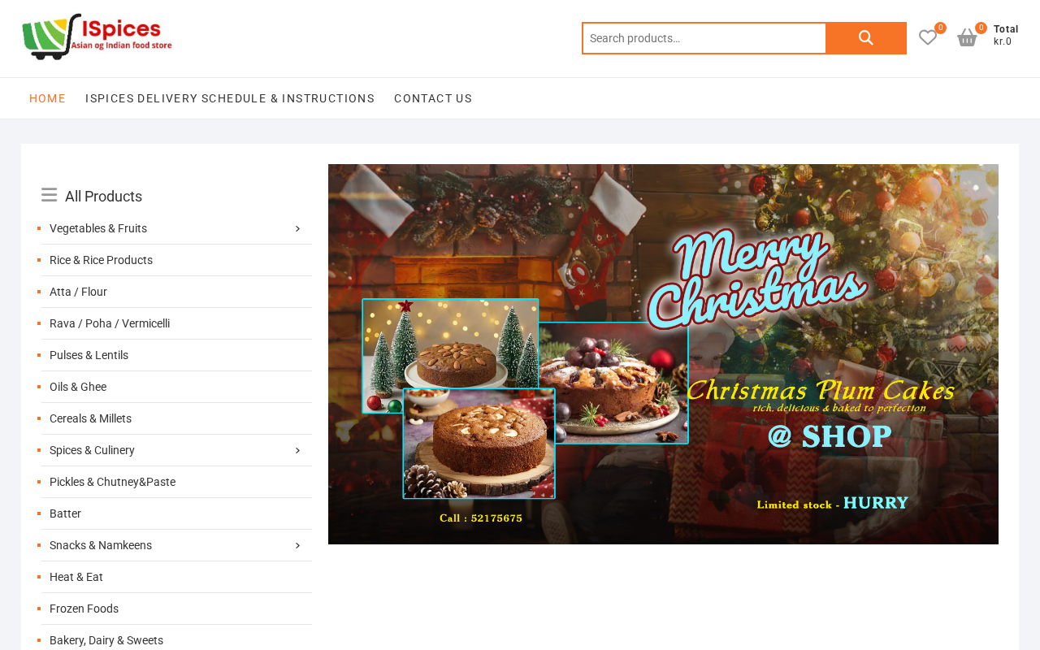
Task: Click the orange search magnifier button
Action: [x=866, y=38]
